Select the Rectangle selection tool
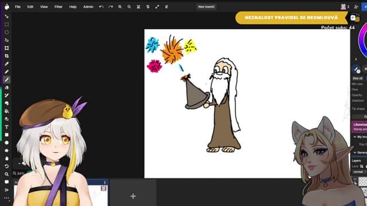The height and width of the screenshot is (206, 367). click(x=7, y=25)
